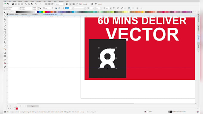This screenshot has width=203, height=114.
Task: Pick the black swatch in the color palette
Action: tap(17, 12)
